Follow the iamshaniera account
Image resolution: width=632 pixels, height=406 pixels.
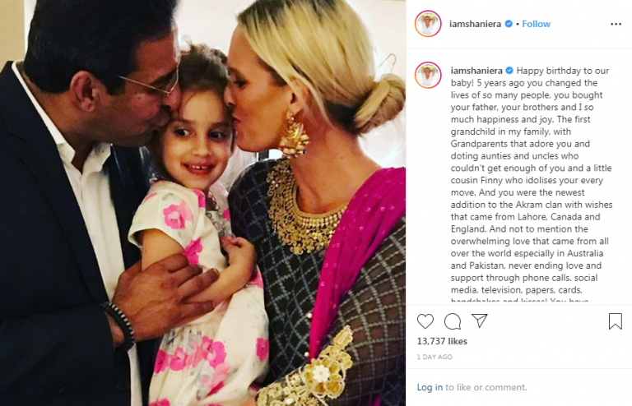tap(536, 24)
